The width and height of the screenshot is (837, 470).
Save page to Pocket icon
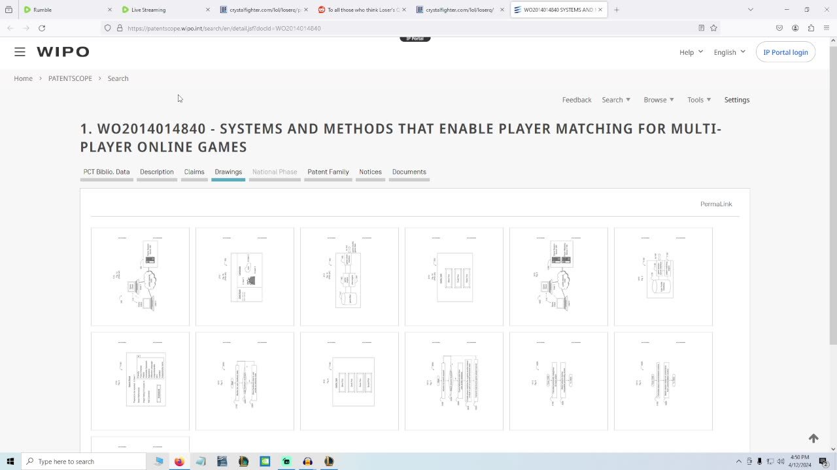pos(779,28)
